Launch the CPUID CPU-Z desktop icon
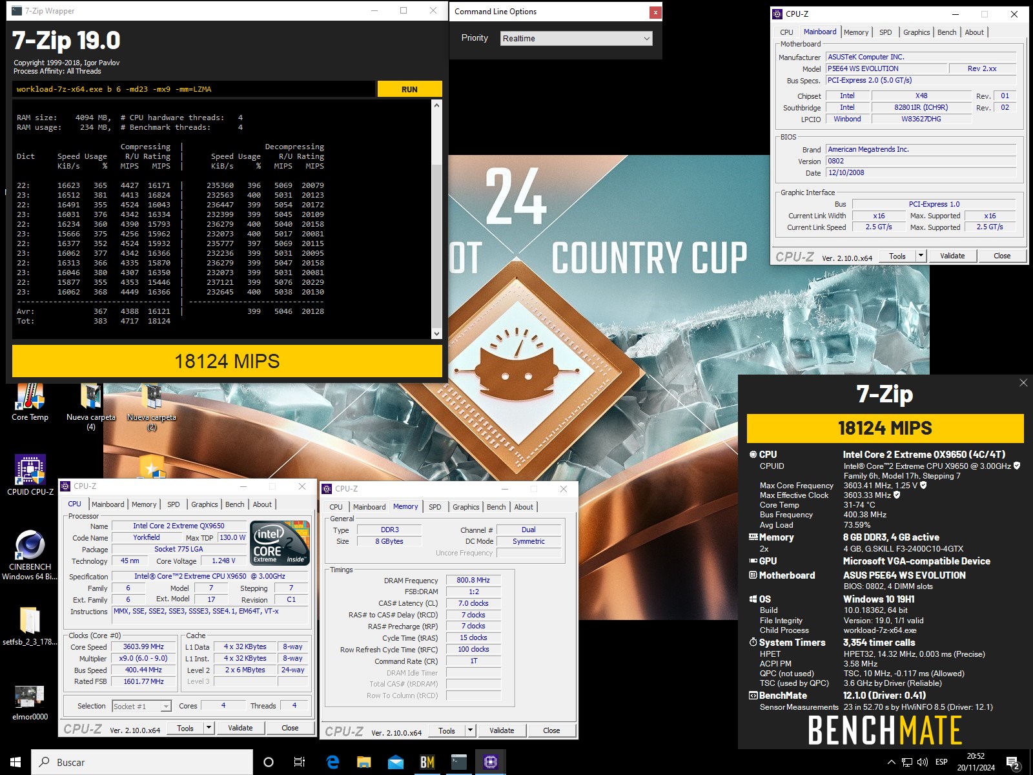The width and height of the screenshot is (1033, 775). (x=30, y=475)
